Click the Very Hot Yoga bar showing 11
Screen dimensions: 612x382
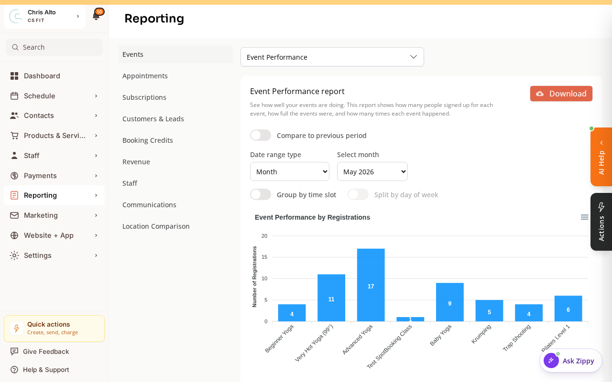tap(331, 298)
